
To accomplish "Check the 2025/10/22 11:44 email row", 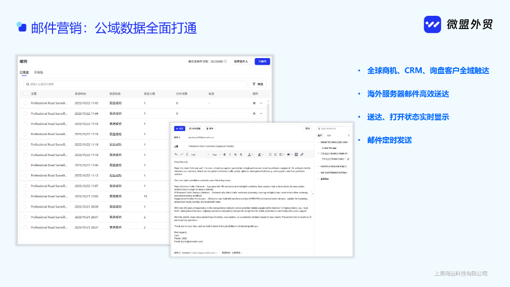I will pos(25,114).
